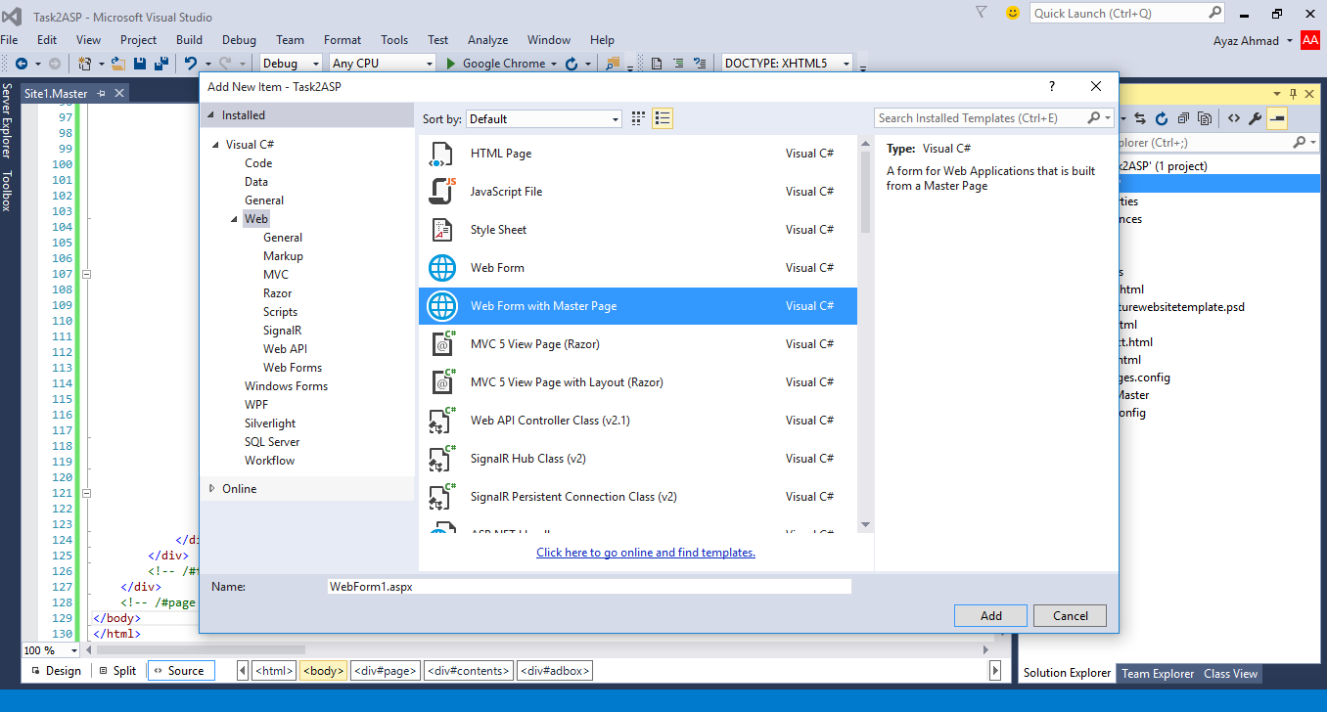Click the Navigate Backward arrow in toolbar
The height and width of the screenshot is (712, 1327).
click(21, 64)
